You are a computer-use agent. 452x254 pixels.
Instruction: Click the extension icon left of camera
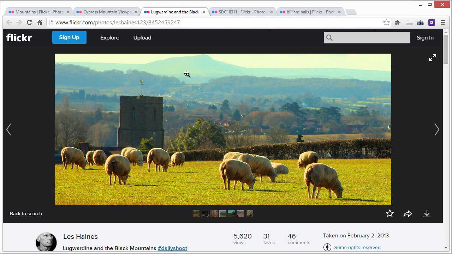[x=409, y=23]
